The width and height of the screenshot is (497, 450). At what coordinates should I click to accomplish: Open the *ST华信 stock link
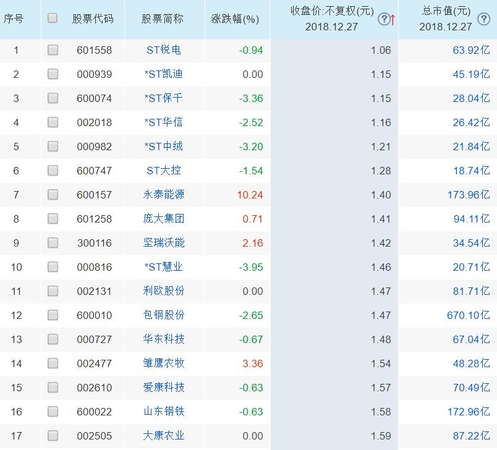pyautogui.click(x=164, y=122)
